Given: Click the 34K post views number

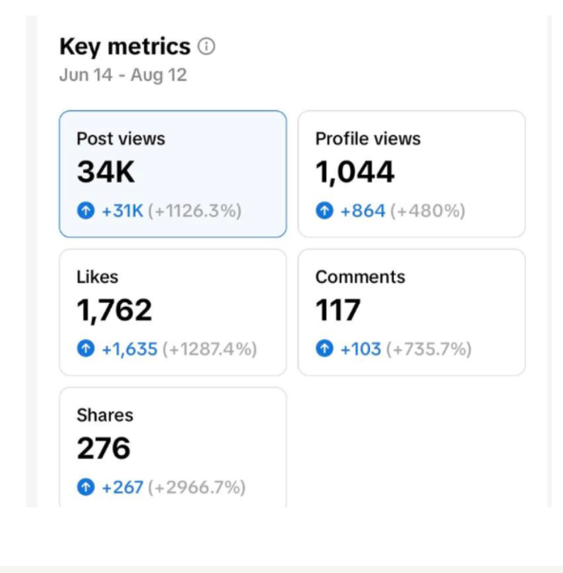Looking at the screenshot, I should tap(106, 172).
